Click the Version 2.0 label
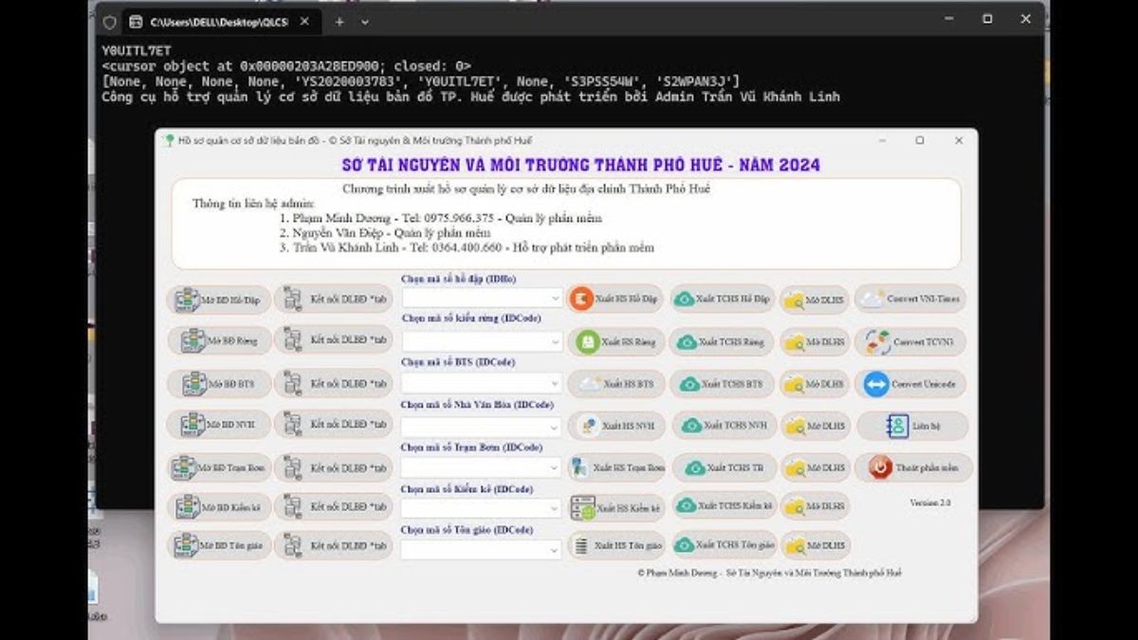The height and width of the screenshot is (640, 1138). coord(929,503)
